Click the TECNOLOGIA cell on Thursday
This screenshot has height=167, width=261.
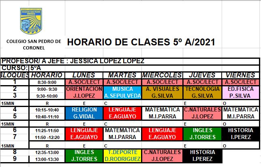[x=201, y=89]
